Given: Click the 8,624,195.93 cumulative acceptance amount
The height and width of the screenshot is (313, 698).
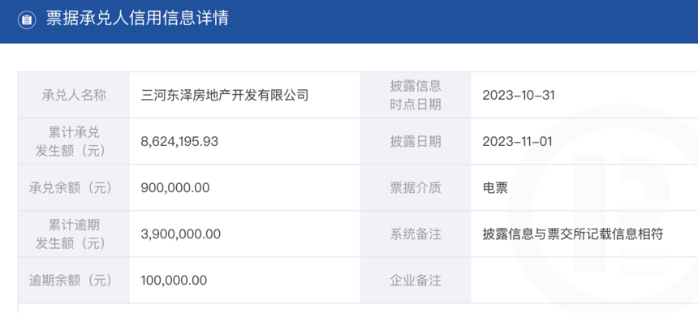Looking at the screenshot, I should [x=179, y=142].
